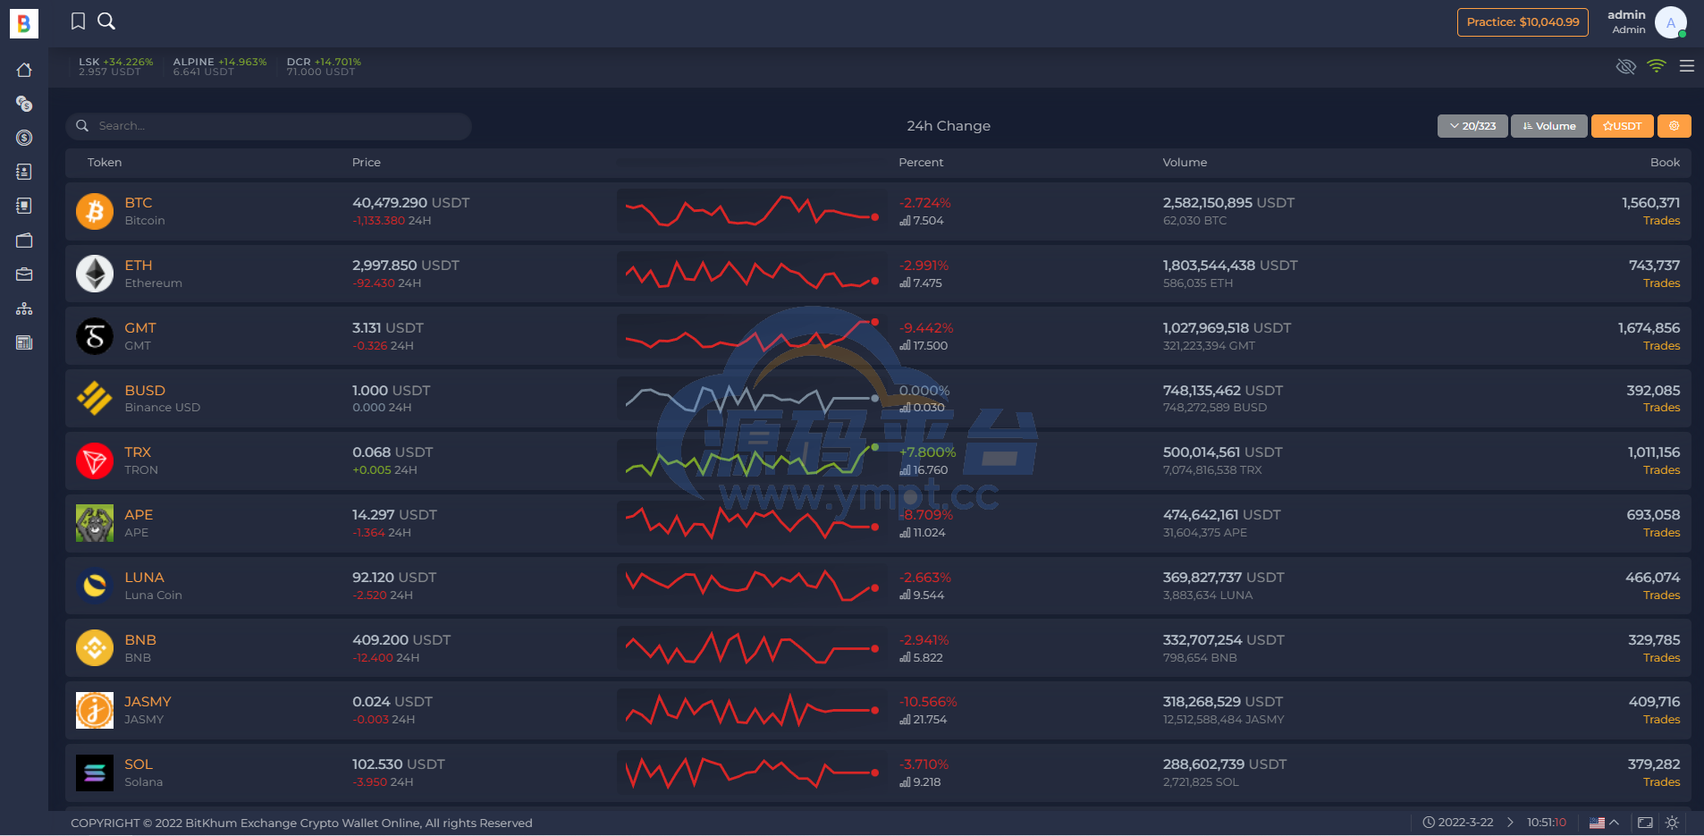1704x836 pixels.
Task: Open market settings gear button
Action: pyautogui.click(x=1674, y=126)
